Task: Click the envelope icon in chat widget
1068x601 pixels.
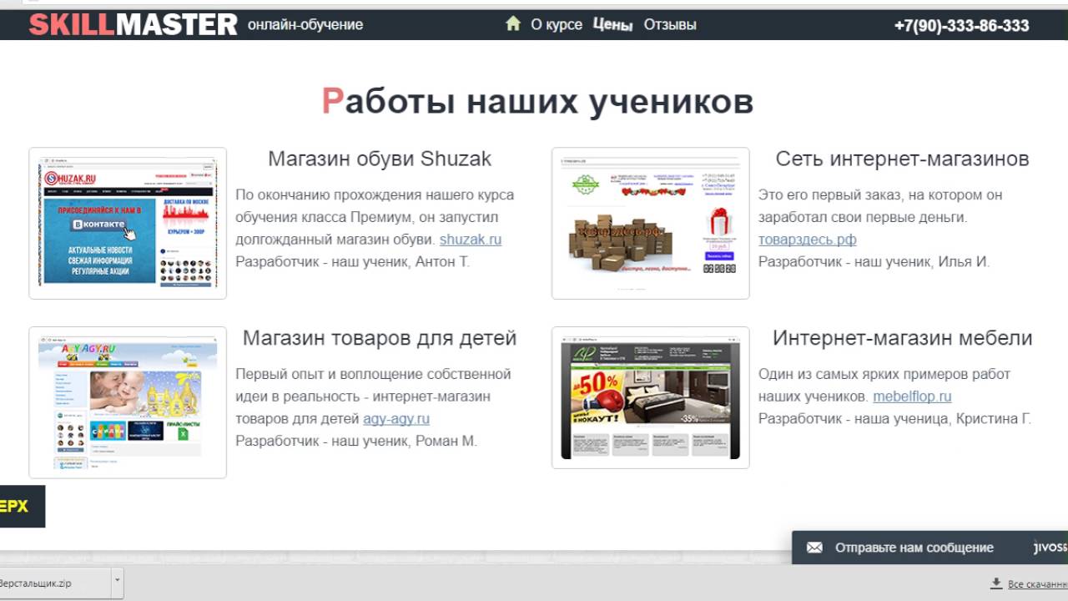Action: point(814,548)
